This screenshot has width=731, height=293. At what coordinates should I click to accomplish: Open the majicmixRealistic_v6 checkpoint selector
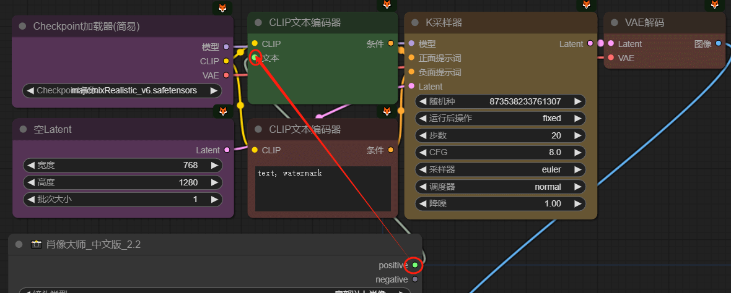122,90
